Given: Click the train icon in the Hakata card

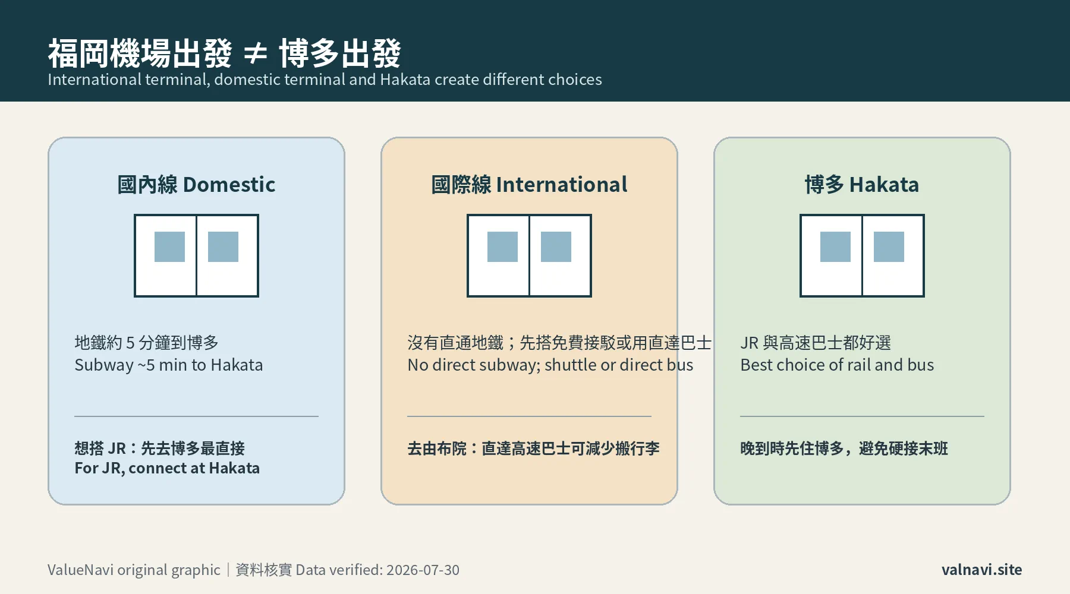Looking at the screenshot, I should click(862, 255).
